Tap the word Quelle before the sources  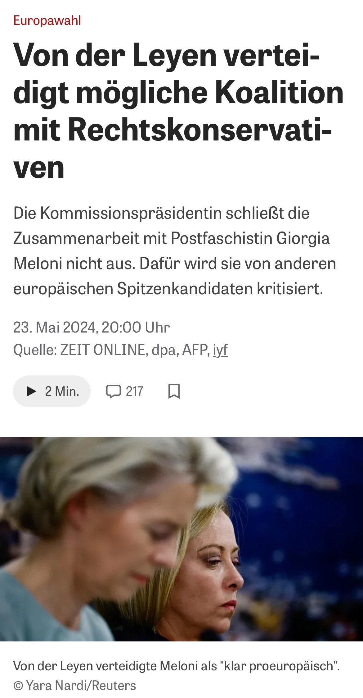click(x=33, y=350)
